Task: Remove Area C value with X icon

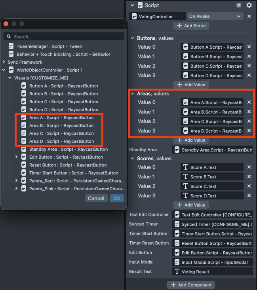Action: pyautogui.click(x=249, y=121)
